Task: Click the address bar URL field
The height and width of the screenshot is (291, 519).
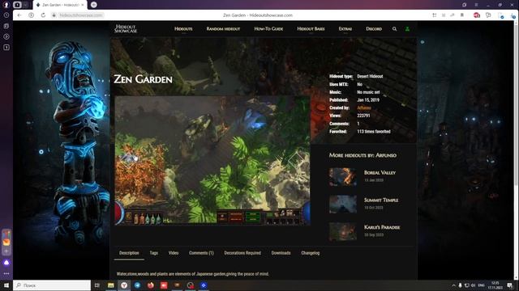Action: point(81,15)
